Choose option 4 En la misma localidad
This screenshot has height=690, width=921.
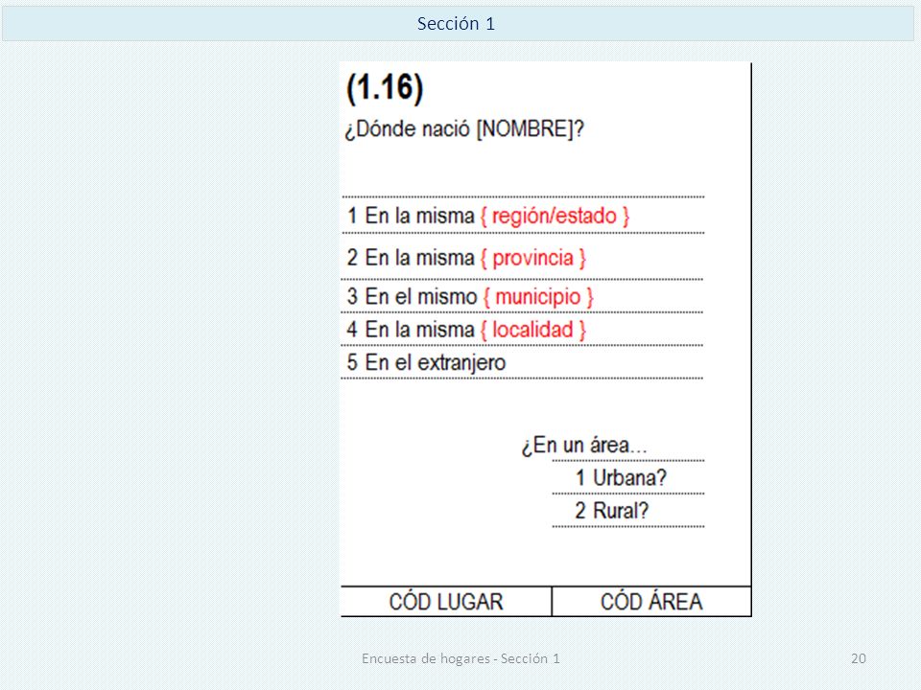466,330
